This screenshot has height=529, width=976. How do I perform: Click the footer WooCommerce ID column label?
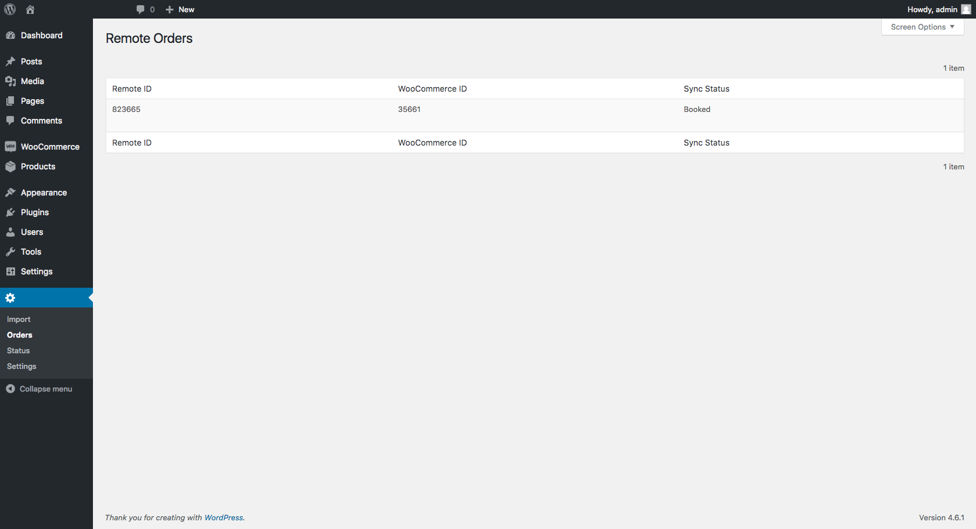tap(432, 143)
